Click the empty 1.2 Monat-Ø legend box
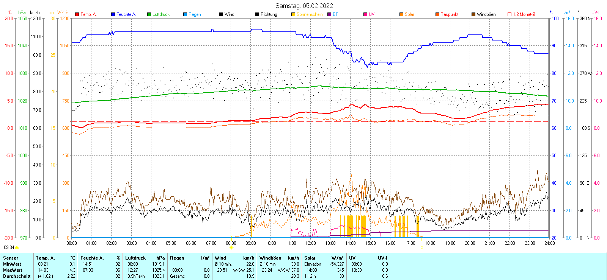Image resolution: width=607 pixels, height=280 pixels. 510,14
